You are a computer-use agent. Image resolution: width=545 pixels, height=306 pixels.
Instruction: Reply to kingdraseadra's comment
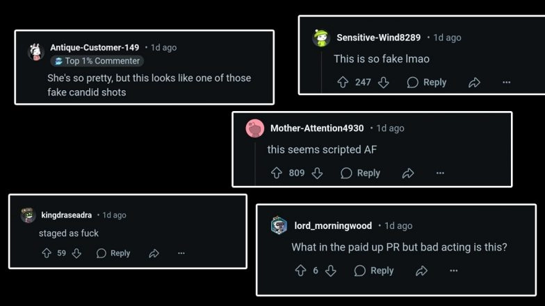pos(113,253)
